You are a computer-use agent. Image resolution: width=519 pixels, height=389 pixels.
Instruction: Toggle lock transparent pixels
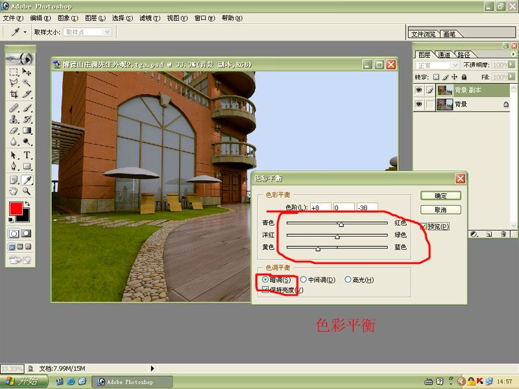pos(436,77)
